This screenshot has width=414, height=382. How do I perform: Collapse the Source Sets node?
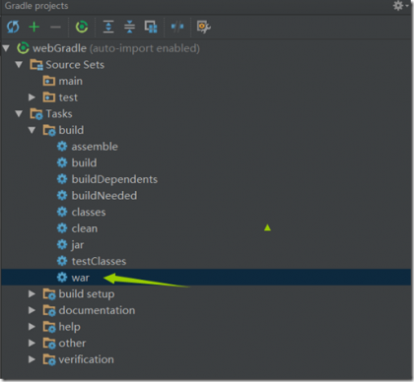pyautogui.click(x=19, y=65)
